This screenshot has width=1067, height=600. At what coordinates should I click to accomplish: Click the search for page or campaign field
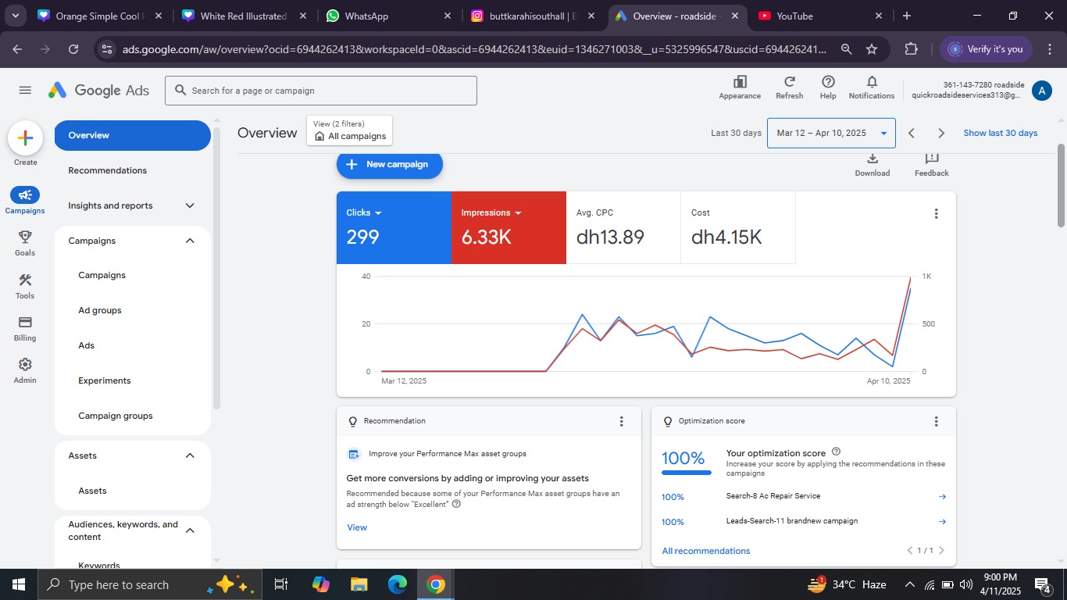click(x=320, y=91)
